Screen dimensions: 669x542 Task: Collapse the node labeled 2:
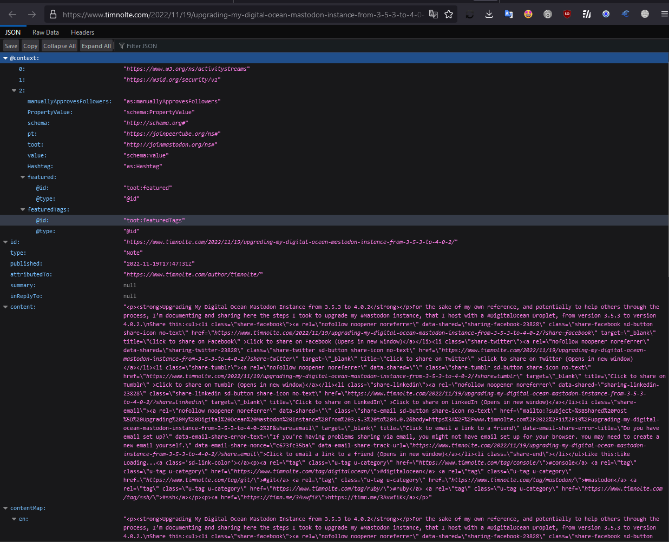(x=14, y=90)
